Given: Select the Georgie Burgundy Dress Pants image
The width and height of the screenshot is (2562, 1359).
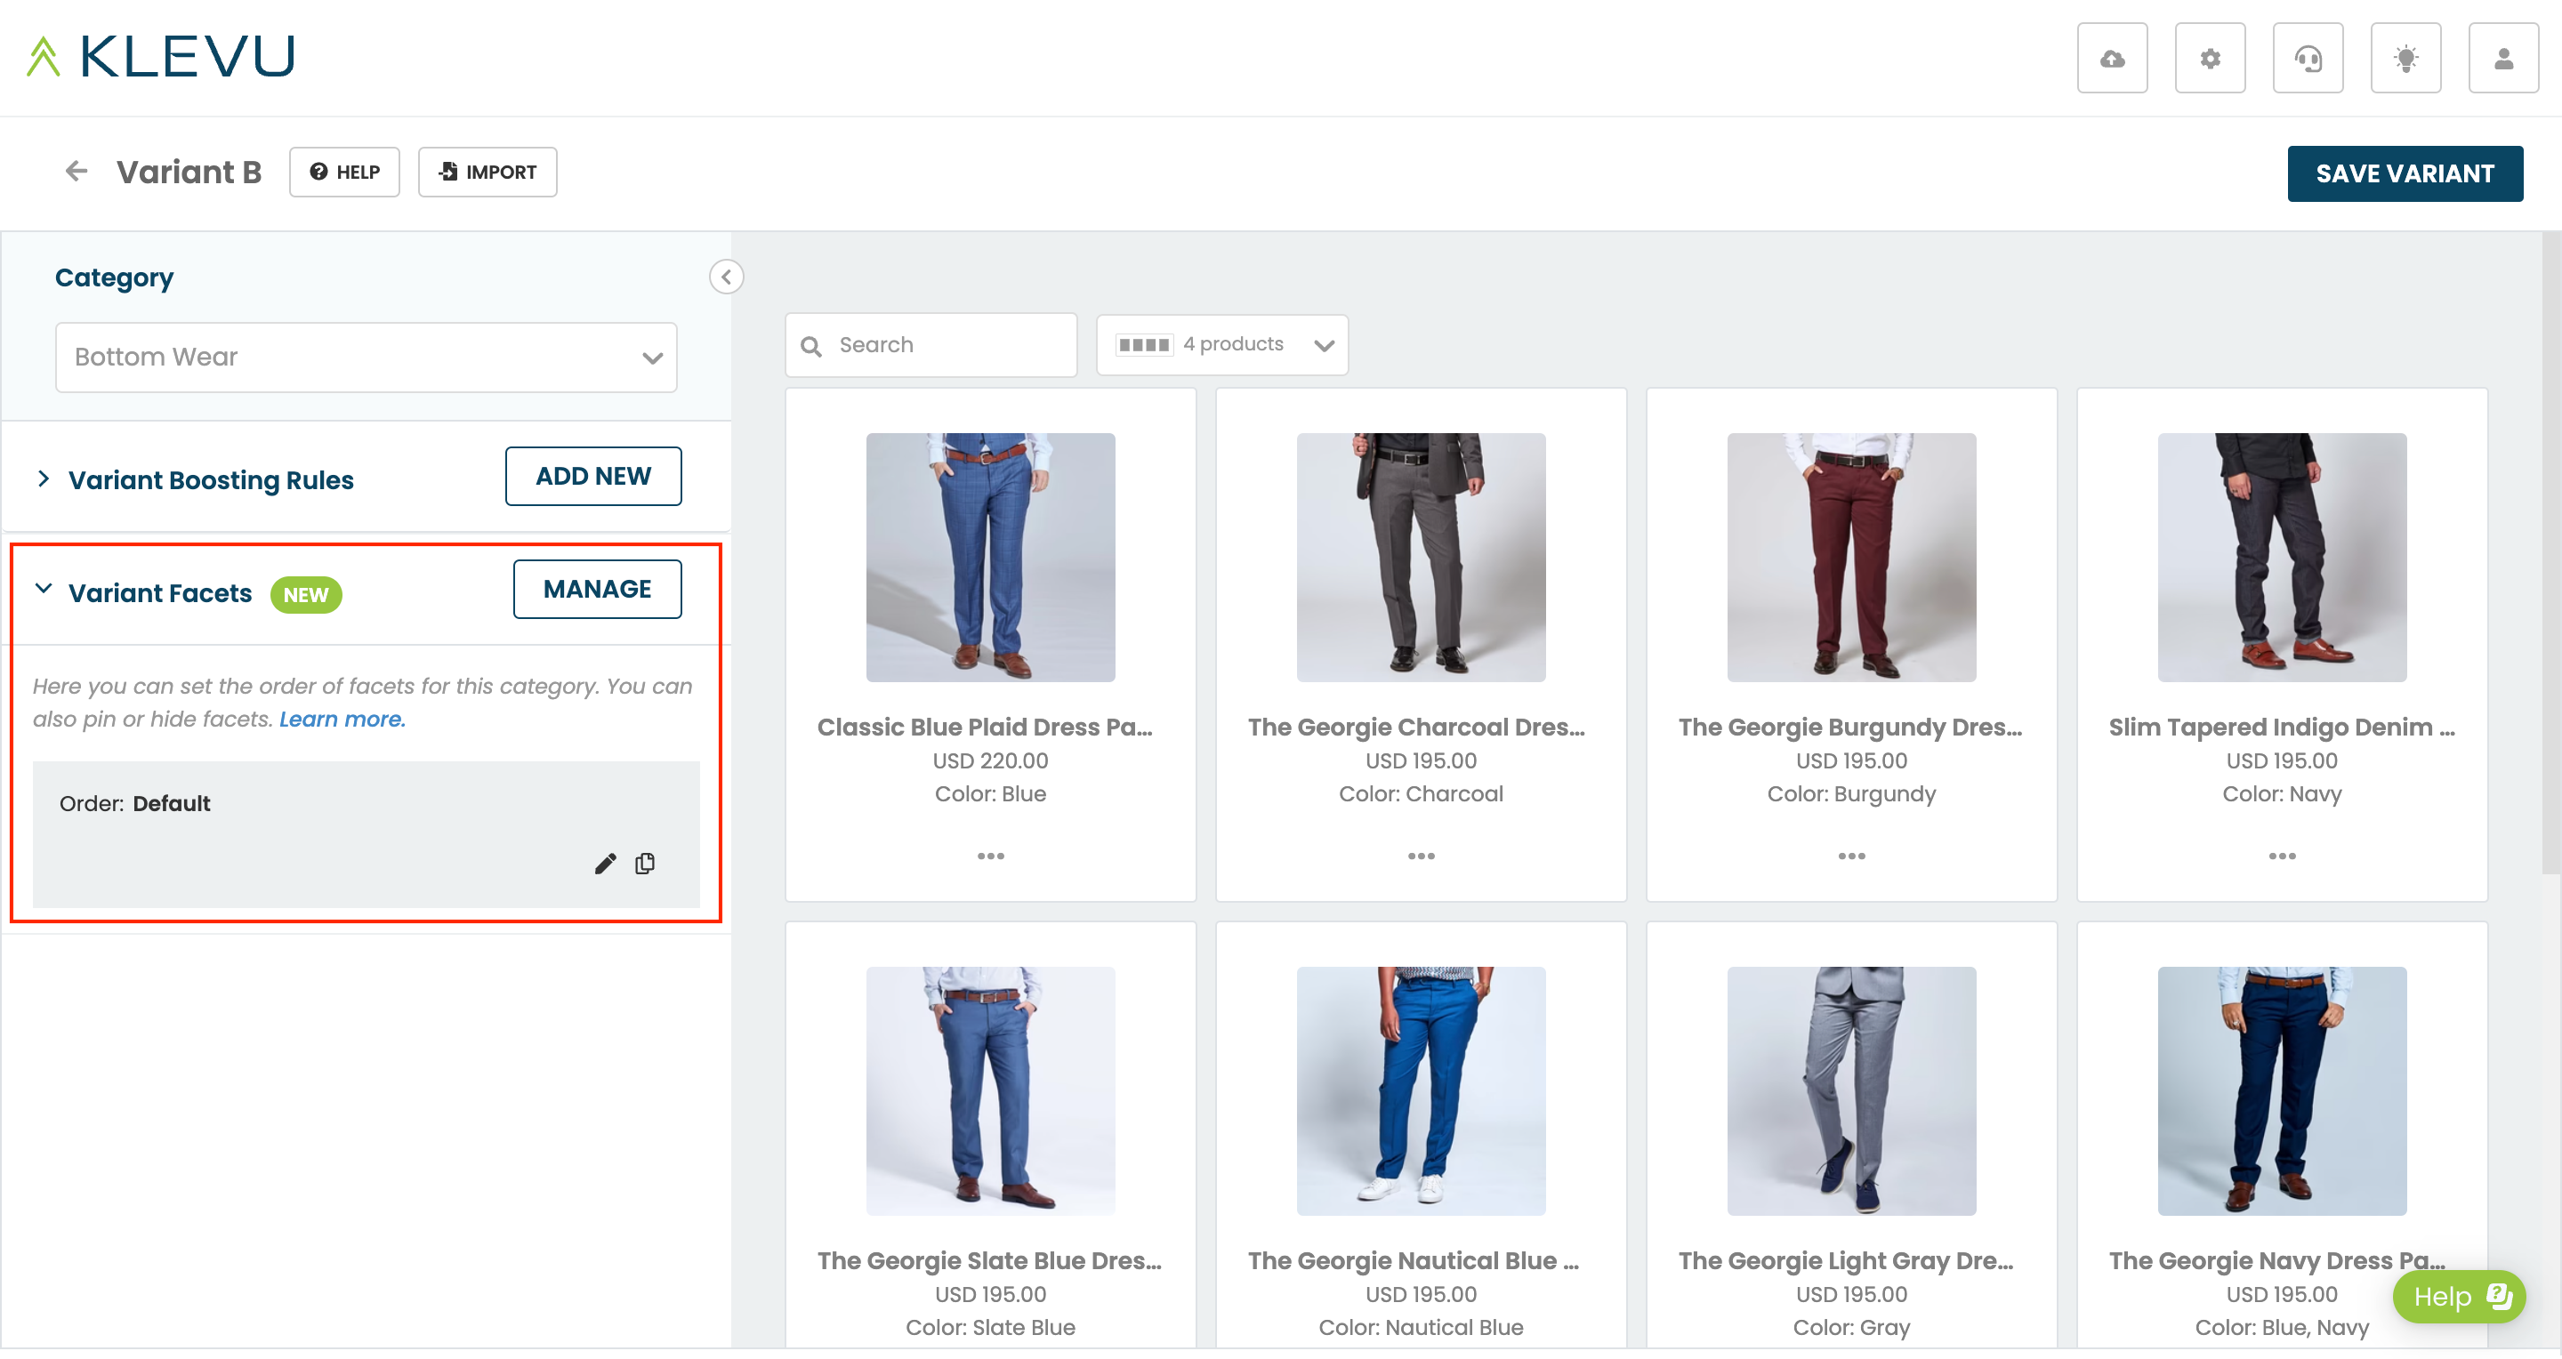Looking at the screenshot, I should pos(1852,558).
